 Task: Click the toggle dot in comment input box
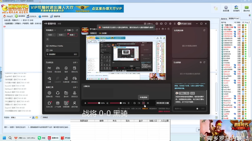197,108
